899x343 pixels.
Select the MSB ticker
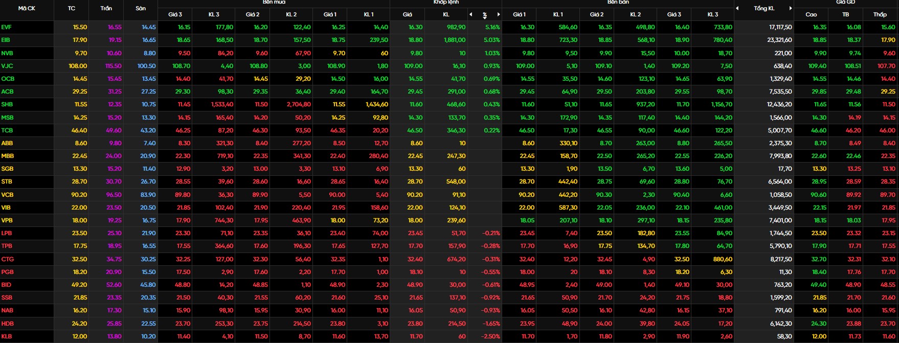pyautogui.click(x=7, y=118)
